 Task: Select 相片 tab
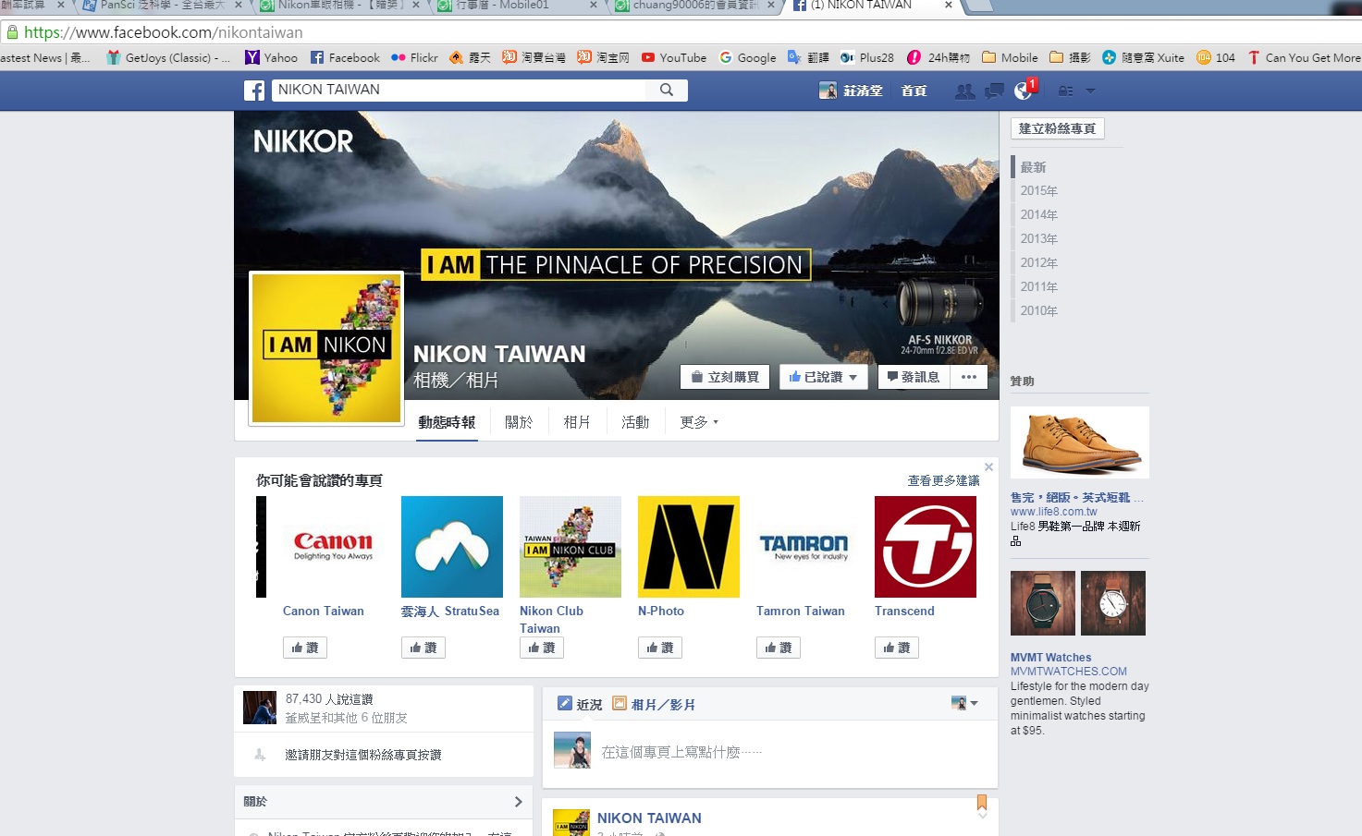coord(577,422)
